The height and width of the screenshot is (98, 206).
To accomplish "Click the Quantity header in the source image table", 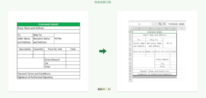I will [x=38, y=49].
